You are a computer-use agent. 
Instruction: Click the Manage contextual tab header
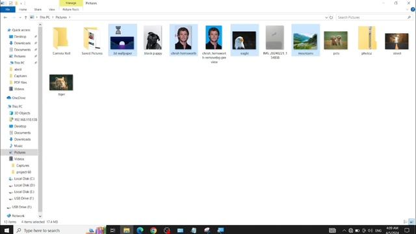[x=71, y=3]
